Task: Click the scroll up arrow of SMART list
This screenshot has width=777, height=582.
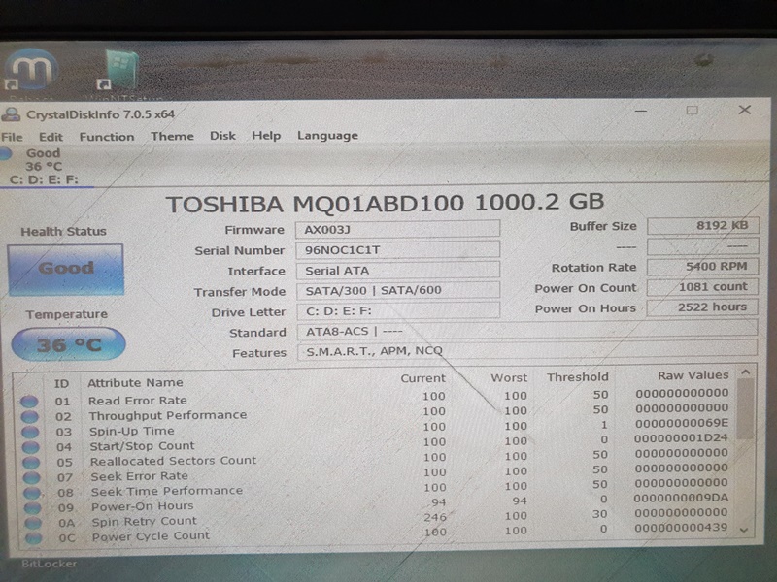Action: [x=745, y=372]
